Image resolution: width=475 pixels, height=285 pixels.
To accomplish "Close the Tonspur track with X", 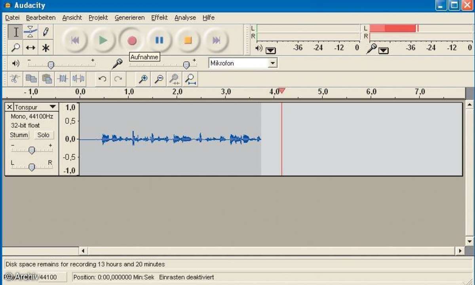I will (10, 107).
